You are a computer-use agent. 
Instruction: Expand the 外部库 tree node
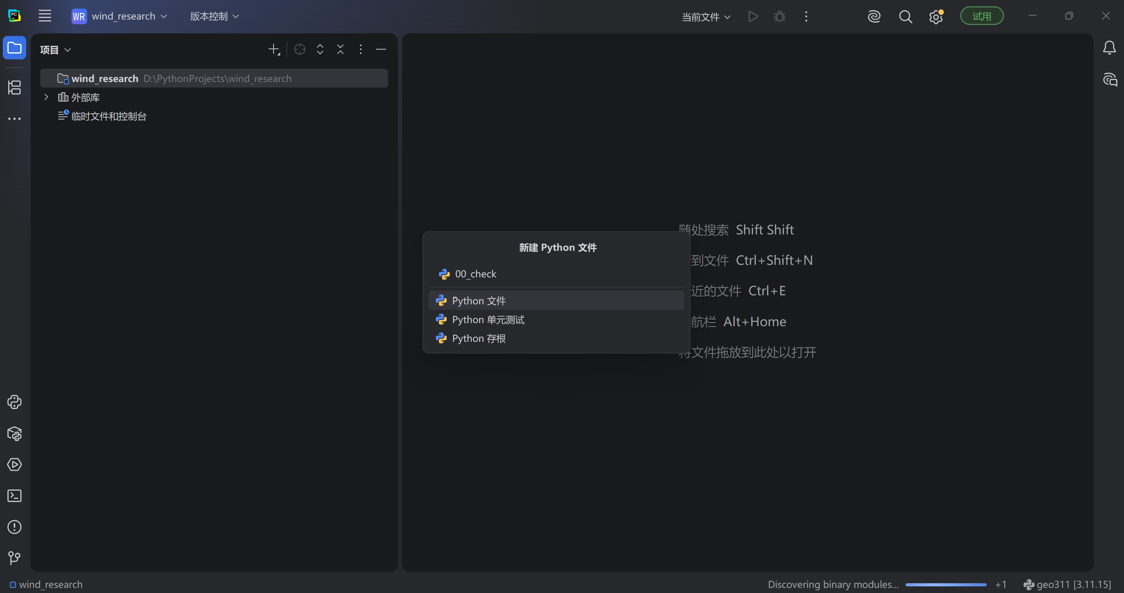pos(46,97)
